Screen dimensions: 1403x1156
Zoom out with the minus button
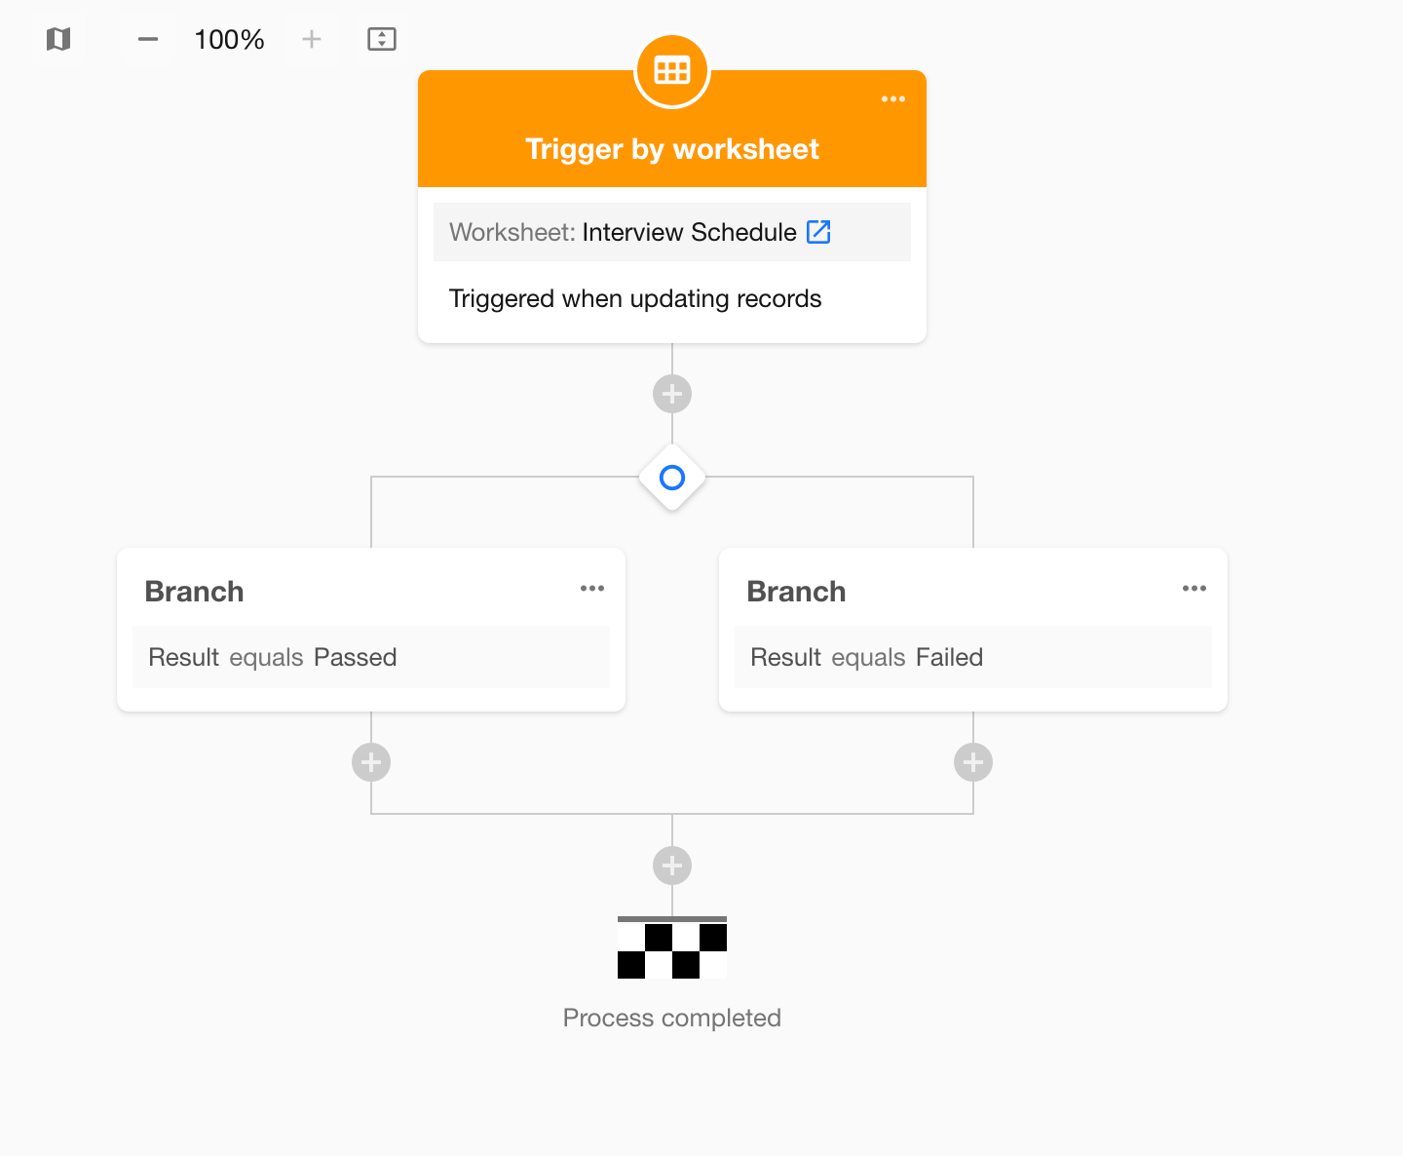click(x=148, y=39)
